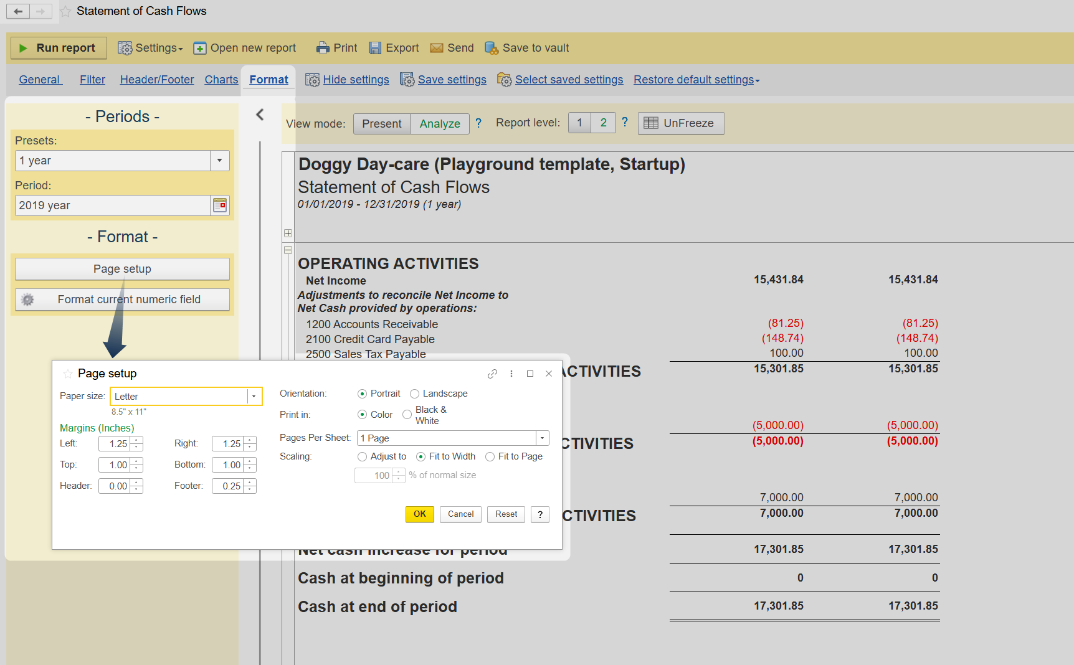This screenshot has height=665, width=1074.
Task: Select Fit to Page scaling
Action: coord(490,456)
